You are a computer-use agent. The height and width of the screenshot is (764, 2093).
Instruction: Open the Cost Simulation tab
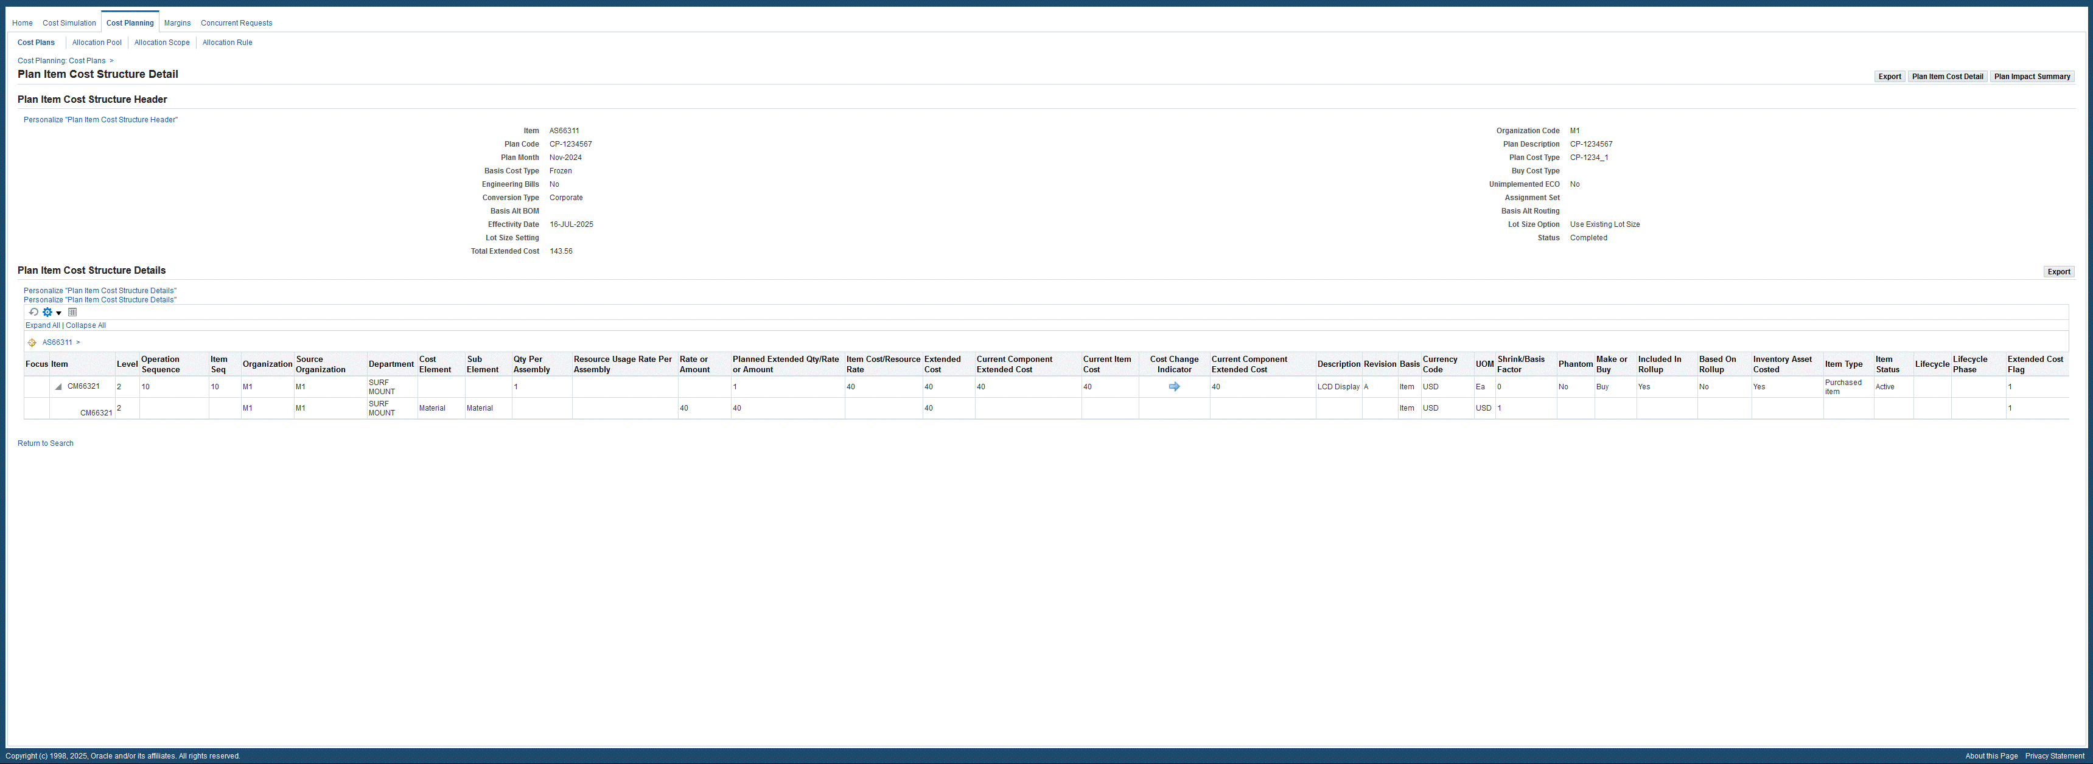click(x=69, y=23)
